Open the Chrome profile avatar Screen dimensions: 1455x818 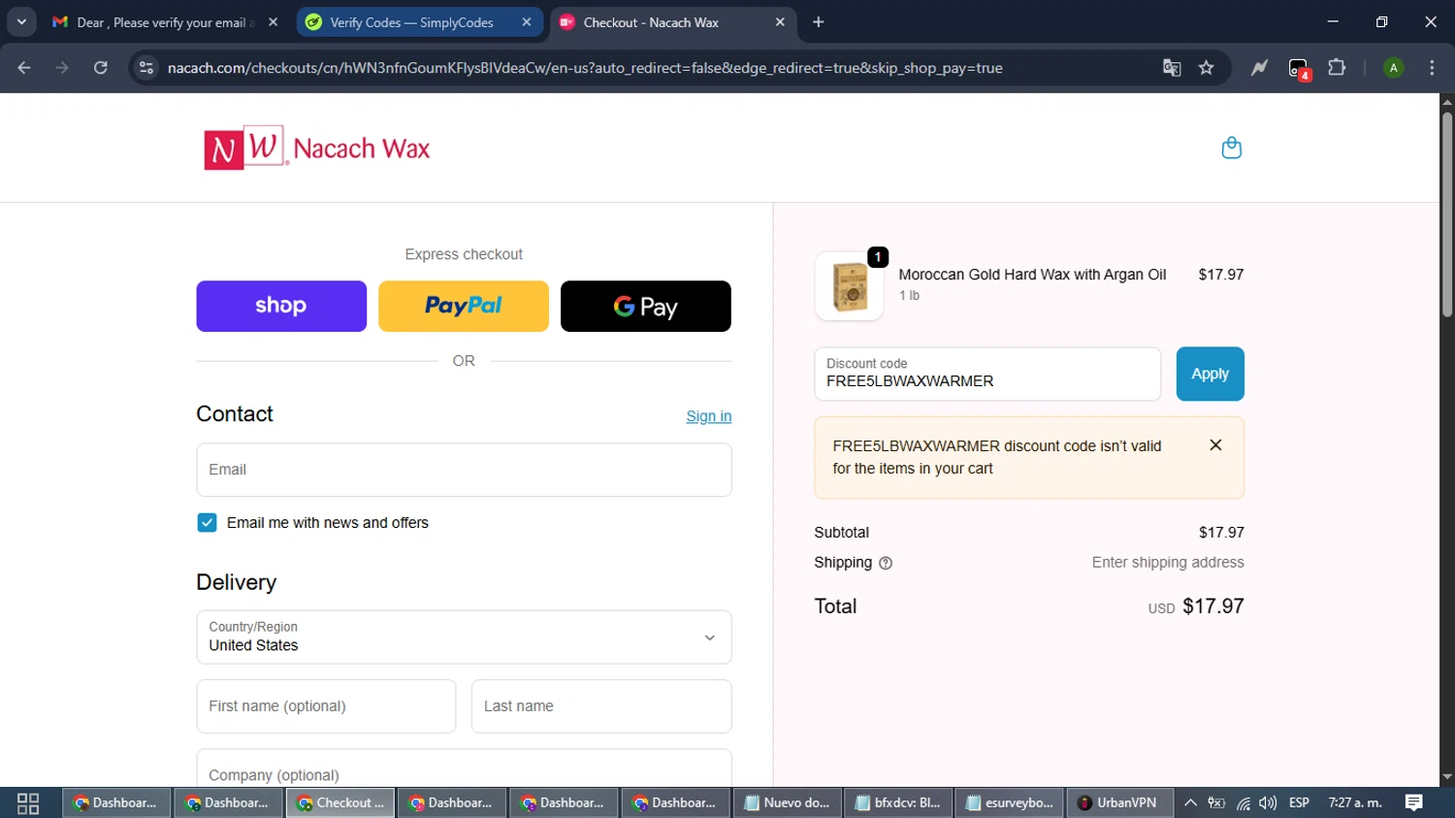pyautogui.click(x=1393, y=68)
